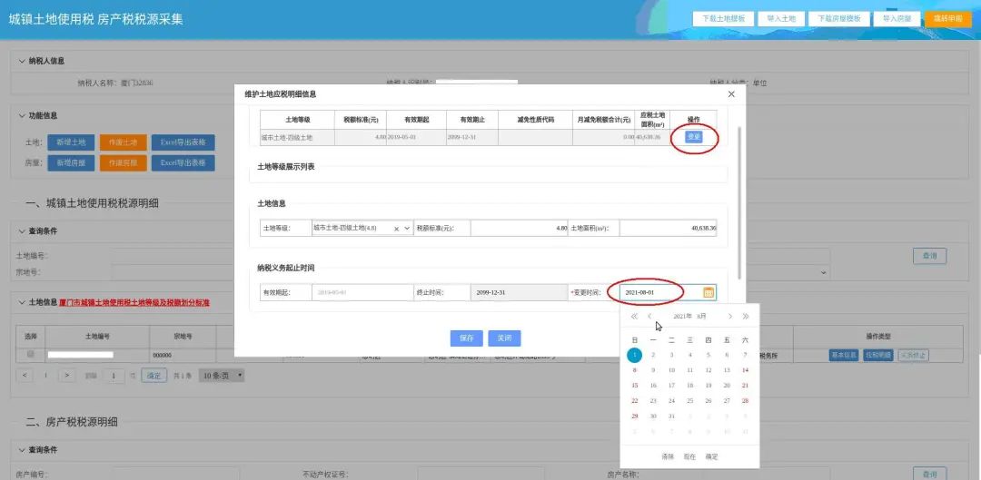
Task: Select day 31 in the calendar
Action: point(671,416)
